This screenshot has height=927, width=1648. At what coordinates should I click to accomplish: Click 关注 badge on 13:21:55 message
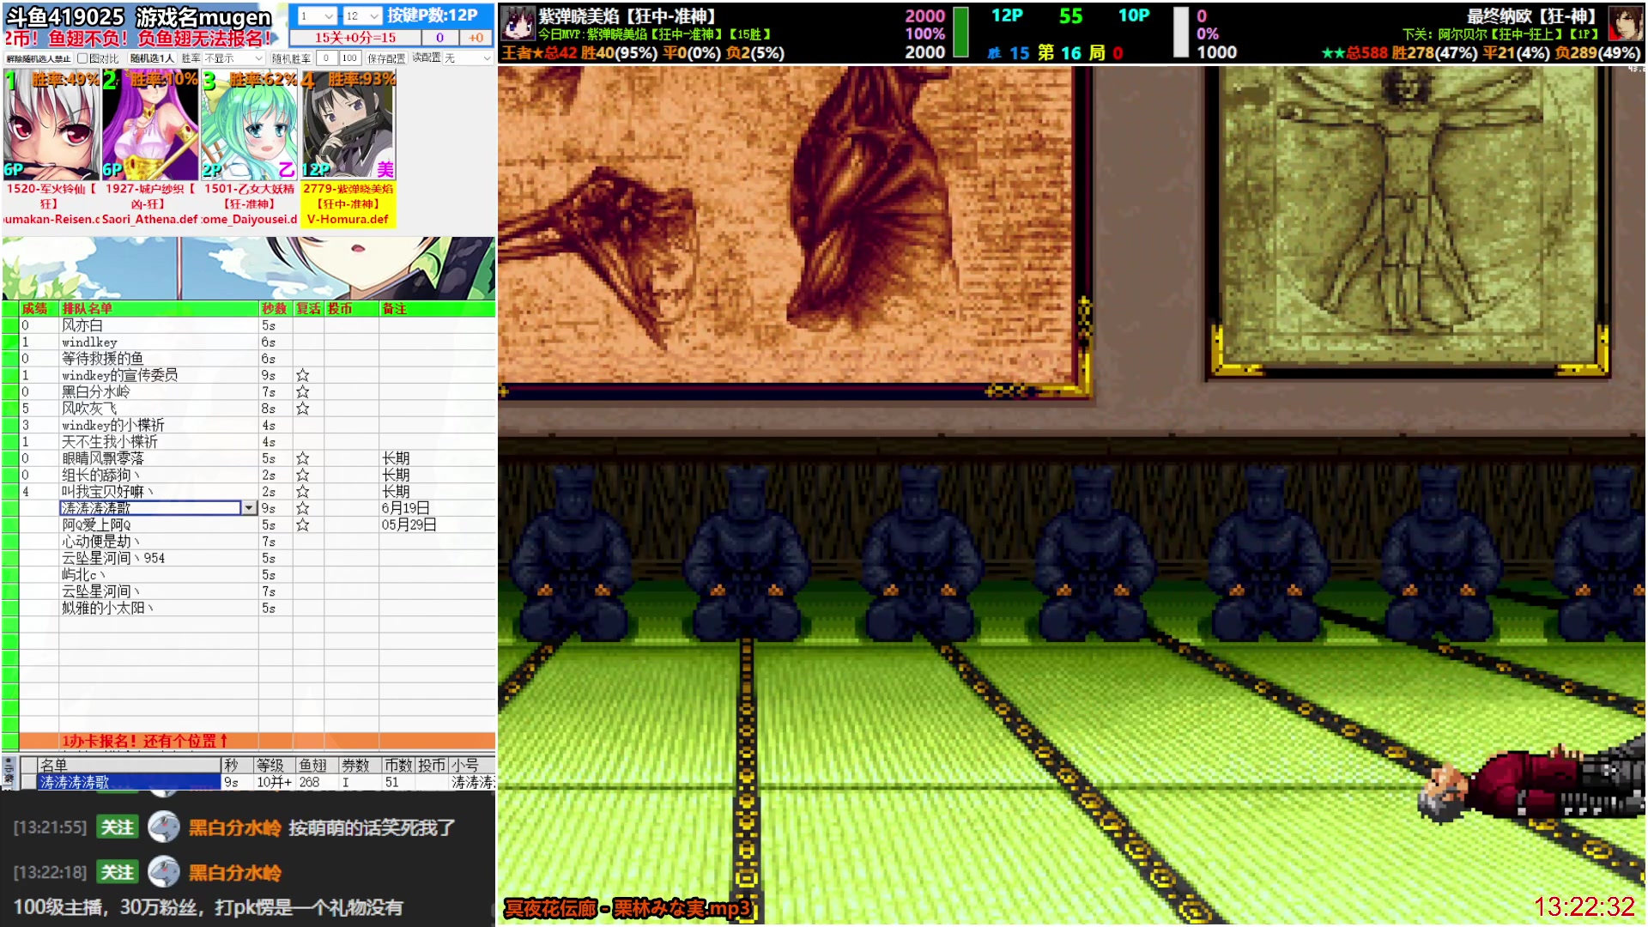coord(118,827)
